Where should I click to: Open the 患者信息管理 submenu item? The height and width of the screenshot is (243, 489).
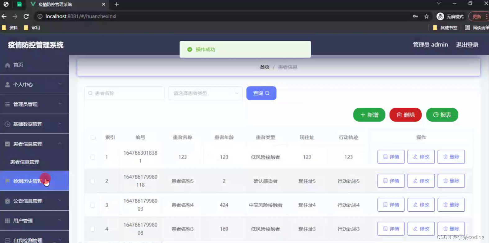tap(34, 162)
